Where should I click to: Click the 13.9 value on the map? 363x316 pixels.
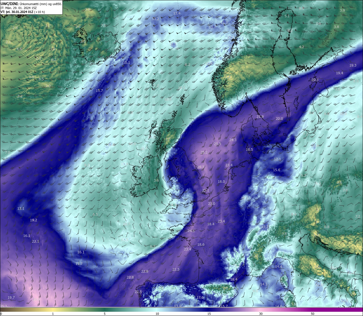pyautogui.click(x=178, y=306)
